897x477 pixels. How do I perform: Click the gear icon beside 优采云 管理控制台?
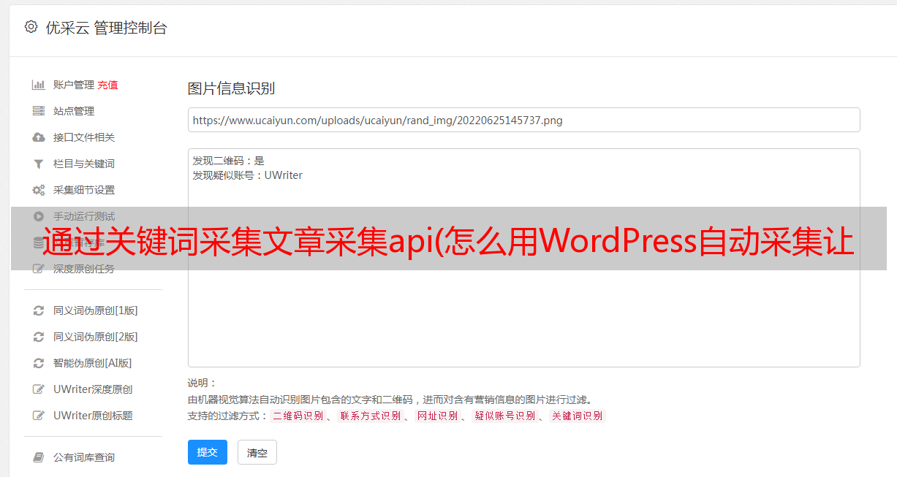[31, 27]
